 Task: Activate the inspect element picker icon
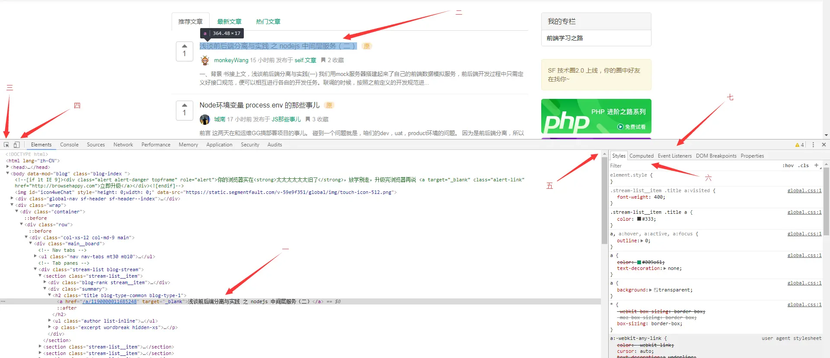point(6,145)
